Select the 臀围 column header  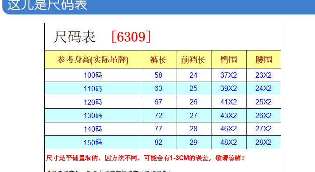pos(229,60)
